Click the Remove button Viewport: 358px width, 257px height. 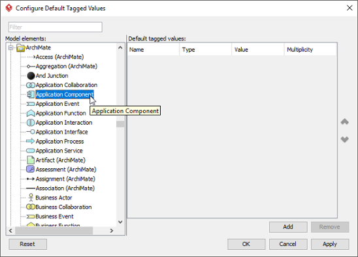click(330, 227)
